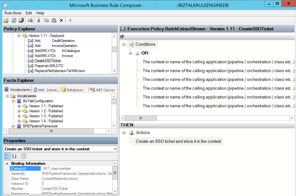Image resolution: width=296 pixels, height=196 pixels.
Task: Collapse the Conditions node
Action: pyautogui.click(x=124, y=45)
